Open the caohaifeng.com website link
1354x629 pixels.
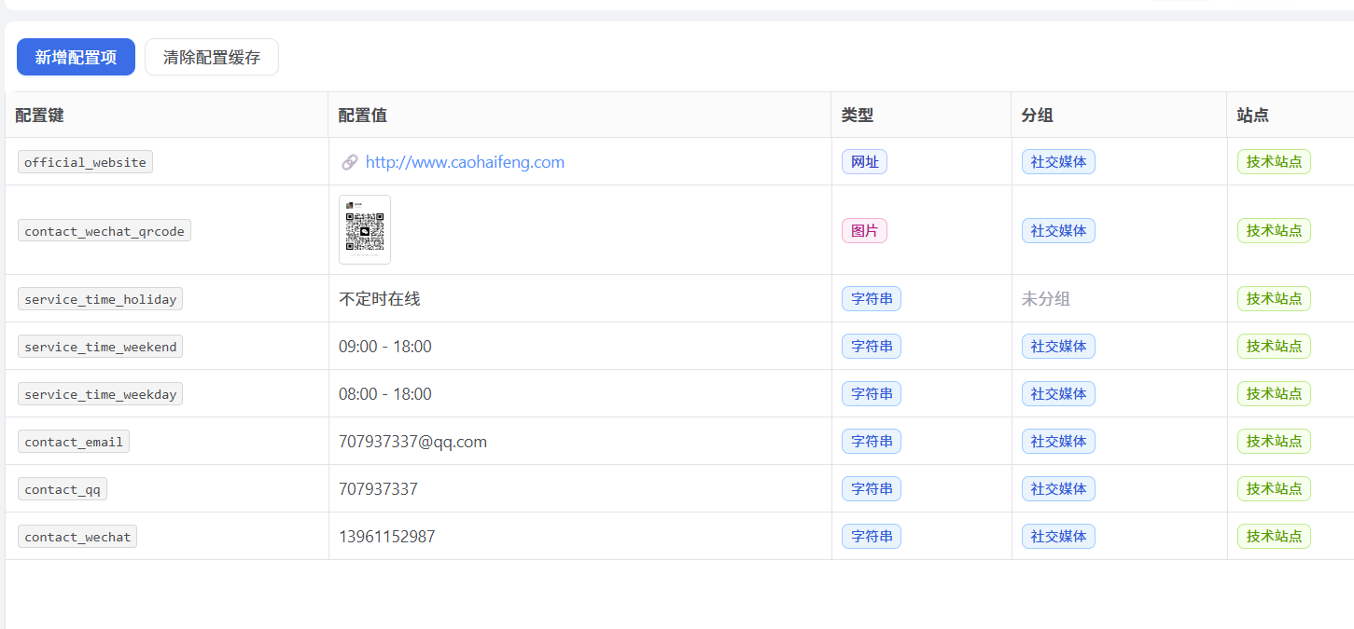pyautogui.click(x=465, y=162)
